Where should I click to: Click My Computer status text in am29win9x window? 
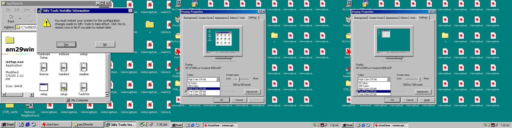coord(80,100)
